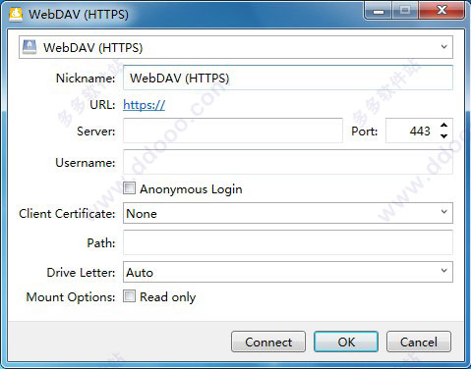
Task: Click the Nickname input field
Action: (288, 78)
